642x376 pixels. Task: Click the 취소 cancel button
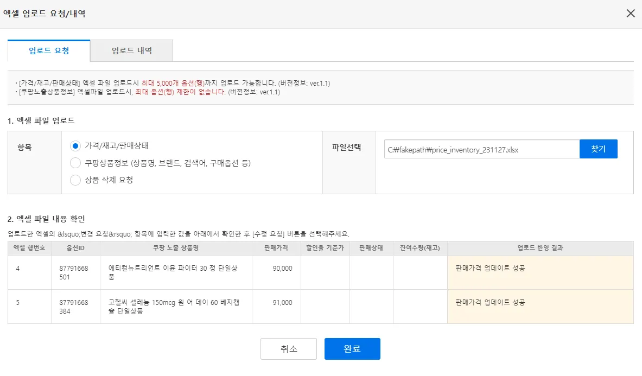click(289, 349)
